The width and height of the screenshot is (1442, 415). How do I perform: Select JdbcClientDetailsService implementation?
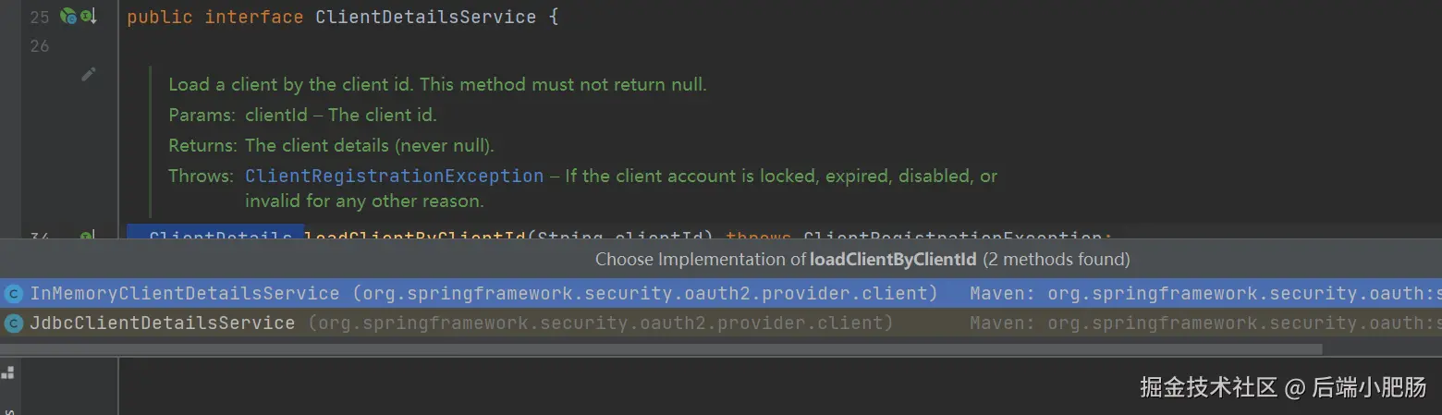[x=721, y=323]
